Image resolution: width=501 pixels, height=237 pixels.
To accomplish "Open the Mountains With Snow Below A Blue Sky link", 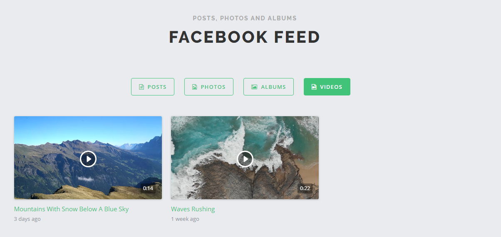I will coord(72,209).
